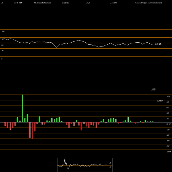The height and width of the screenshot is (172, 172).
Task: Click the -100 label on MR axis
Action: tap(169, 152)
